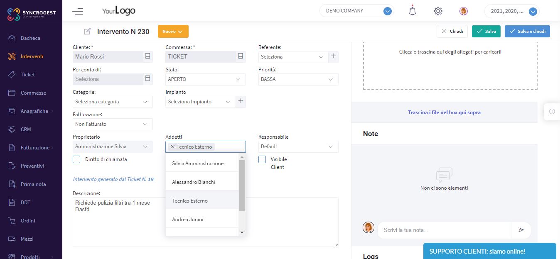
Task: Open the Priorità dropdown showing BASSA
Action: (x=298, y=79)
